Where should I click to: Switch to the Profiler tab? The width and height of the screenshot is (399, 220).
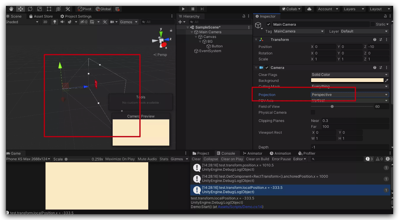coord(307,153)
